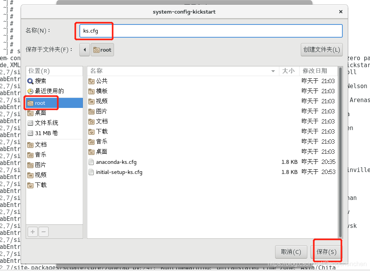This screenshot has height=271, width=370.
Task: Select anaconda-ks.cfg file
Action: tap(212, 162)
